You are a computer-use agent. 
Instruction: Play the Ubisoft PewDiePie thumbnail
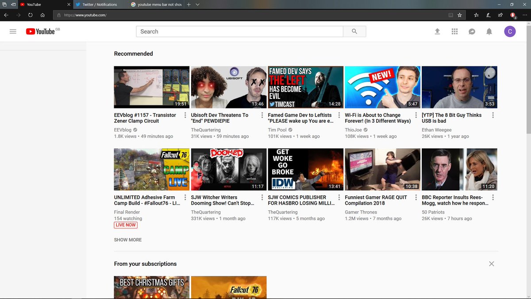pos(229,87)
